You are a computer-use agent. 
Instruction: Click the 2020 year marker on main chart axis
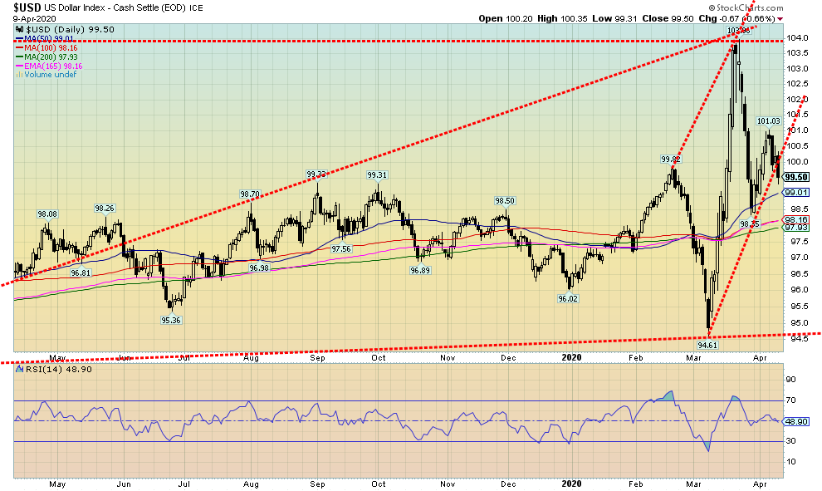(571, 356)
